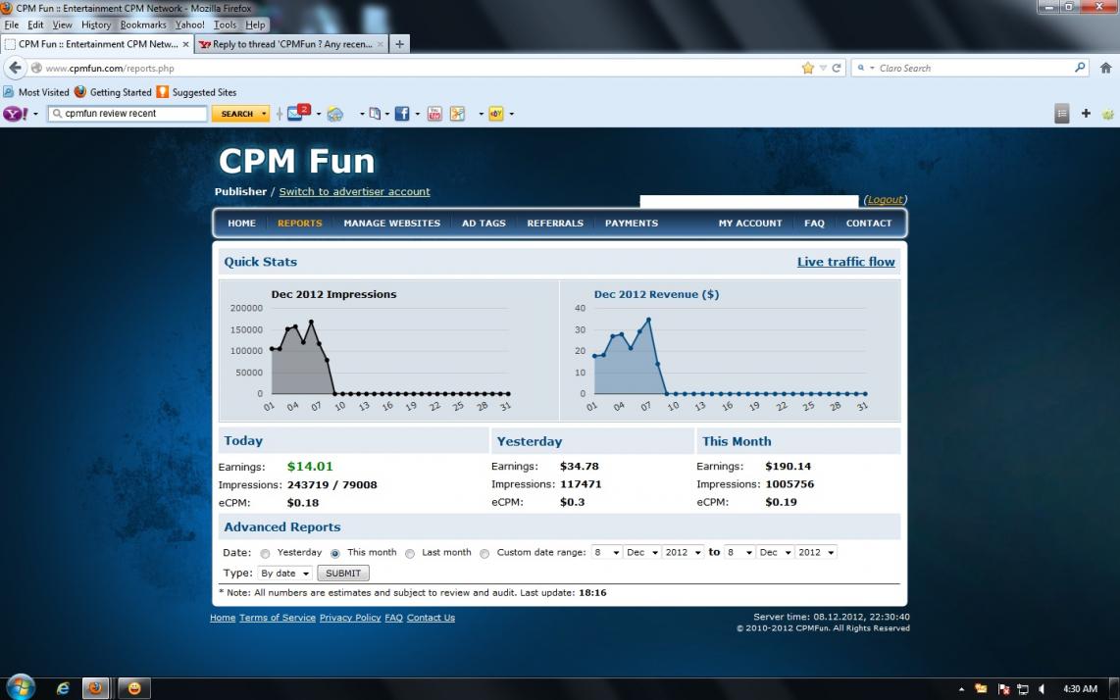Screen dimensions: 1120x700
Task: Open AD TAGS in the site navigation
Action: click(x=484, y=223)
